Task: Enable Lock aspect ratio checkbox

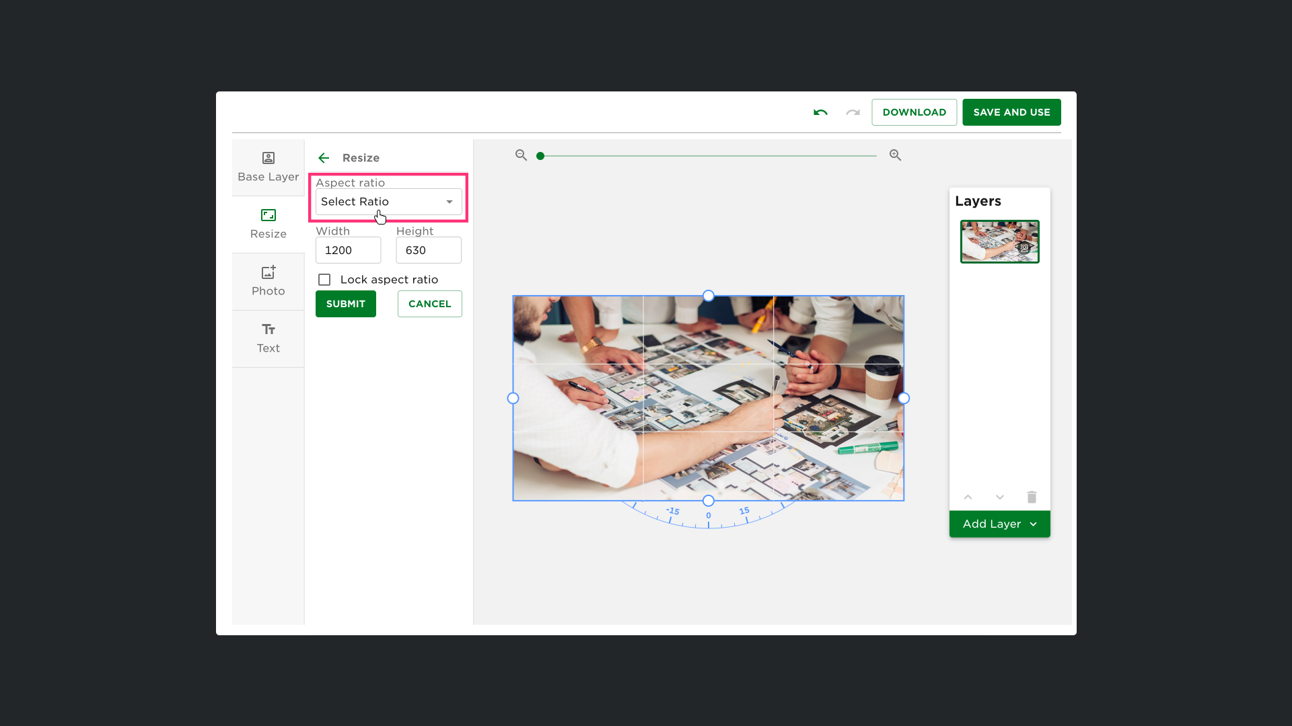Action: click(324, 280)
